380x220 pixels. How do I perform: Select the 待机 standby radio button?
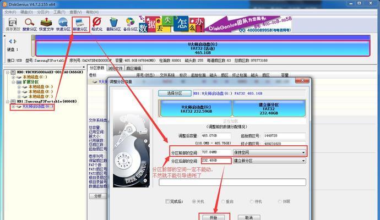252,201
